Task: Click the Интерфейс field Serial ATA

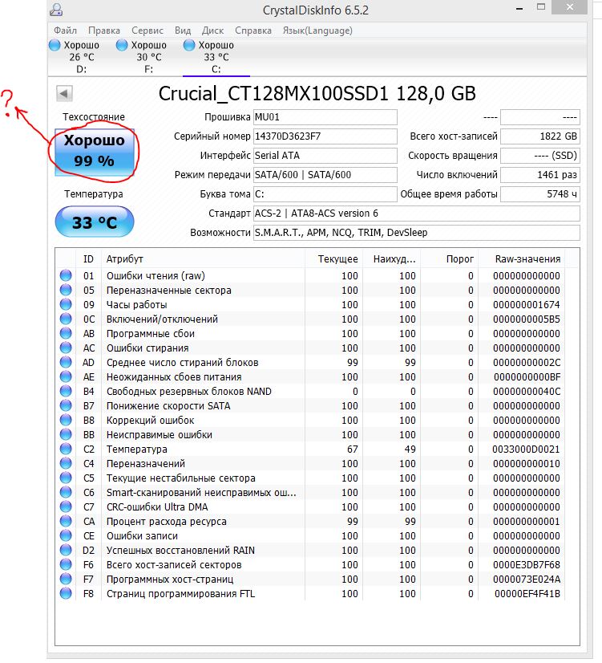Action: (x=325, y=156)
